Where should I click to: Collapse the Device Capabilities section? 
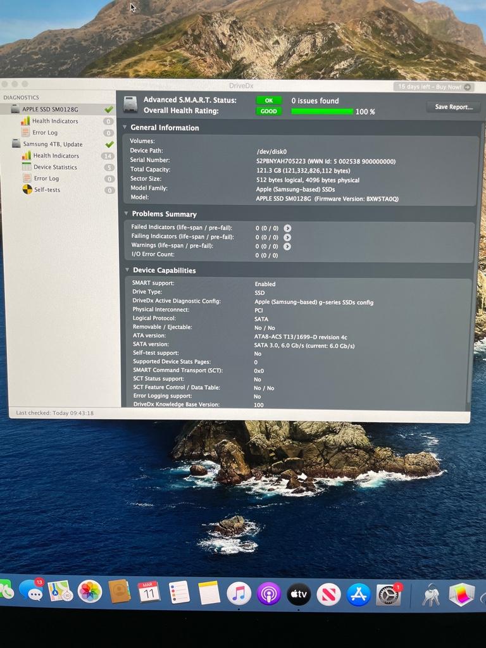[127, 270]
